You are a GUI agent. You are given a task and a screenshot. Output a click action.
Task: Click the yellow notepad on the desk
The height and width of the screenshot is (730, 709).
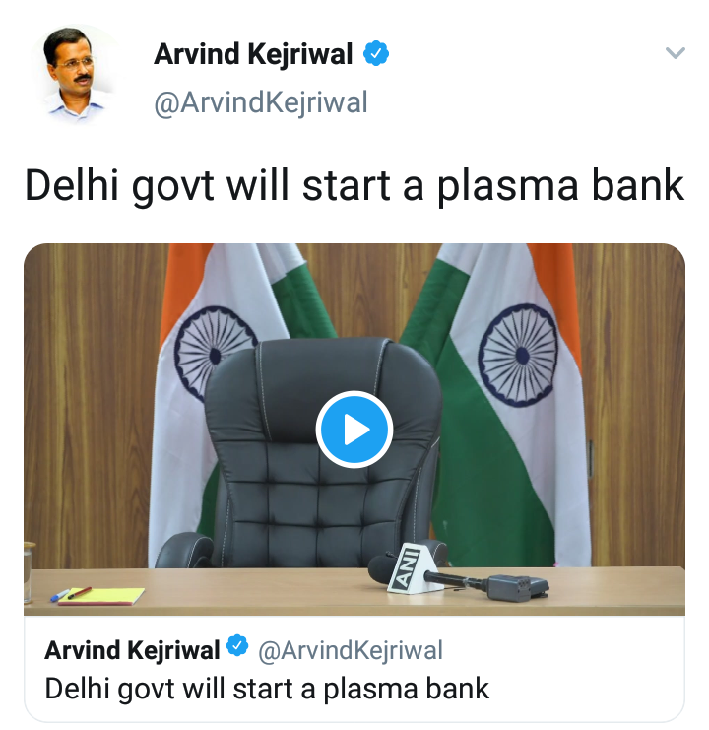[x=101, y=596]
